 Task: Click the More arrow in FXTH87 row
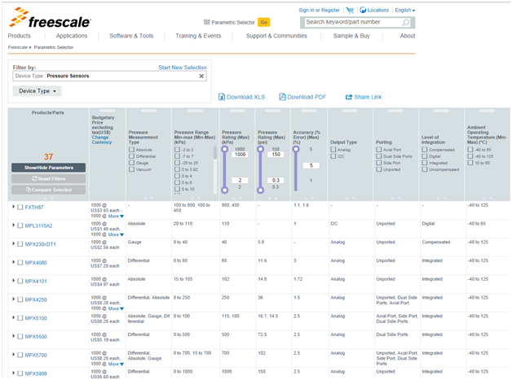pyautogui.click(x=121, y=216)
